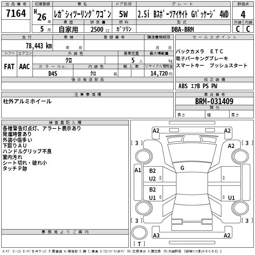Select the grade text 2.5i Bスポーツアイサイト

(x=163, y=14)
